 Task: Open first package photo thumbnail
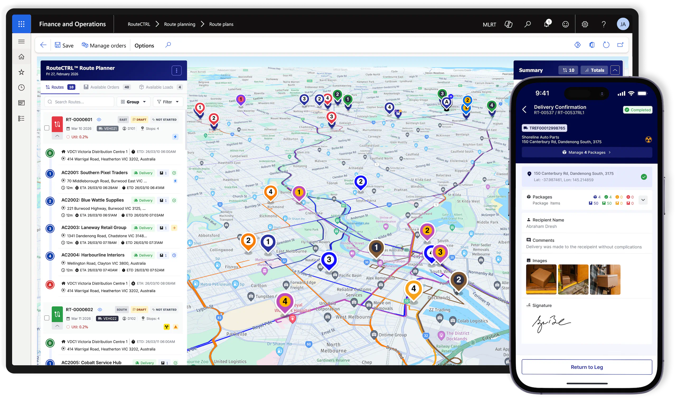(x=541, y=280)
